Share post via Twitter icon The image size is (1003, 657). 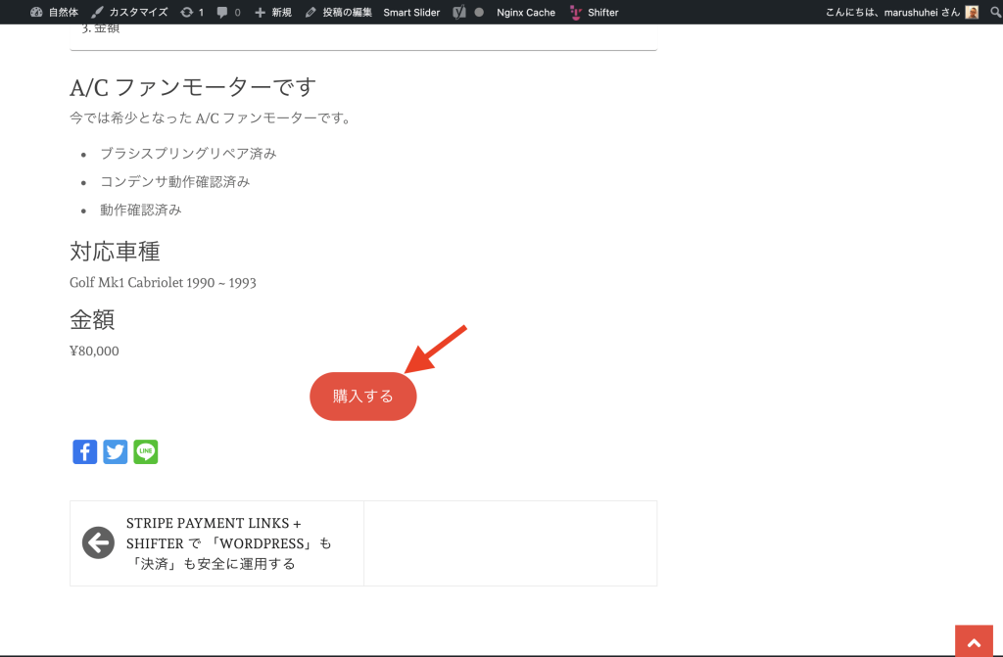pos(116,451)
